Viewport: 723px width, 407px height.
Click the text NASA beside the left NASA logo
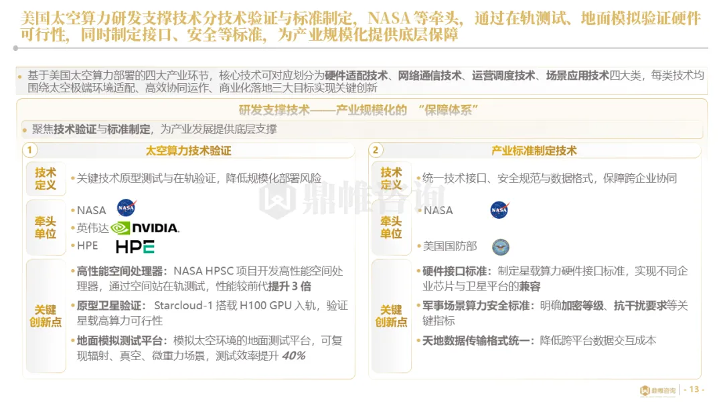[91, 211]
